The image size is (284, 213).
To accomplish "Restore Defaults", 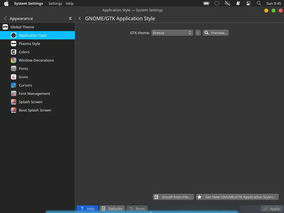I will pos(112,209).
